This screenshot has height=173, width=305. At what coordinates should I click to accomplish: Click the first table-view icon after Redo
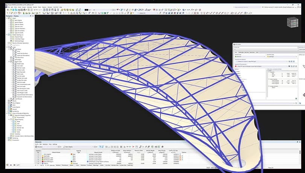click(x=44, y=10)
